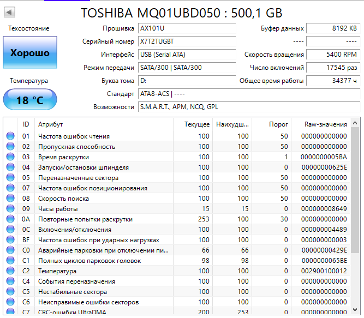Click status icon for Скорость поиска row
The image size is (364, 318).
pos(10,199)
